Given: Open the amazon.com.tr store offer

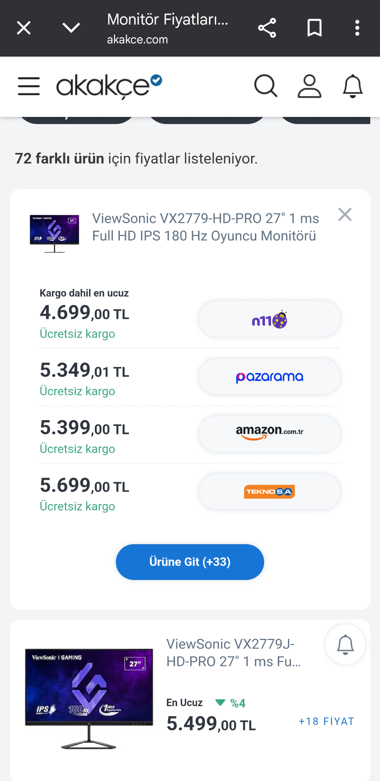Looking at the screenshot, I should pyautogui.click(x=270, y=434).
